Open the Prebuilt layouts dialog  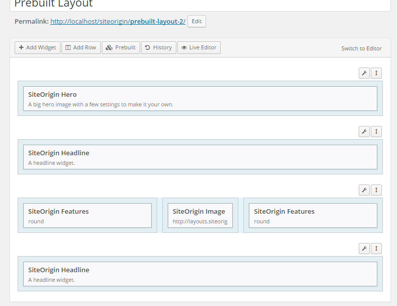pyautogui.click(x=121, y=47)
